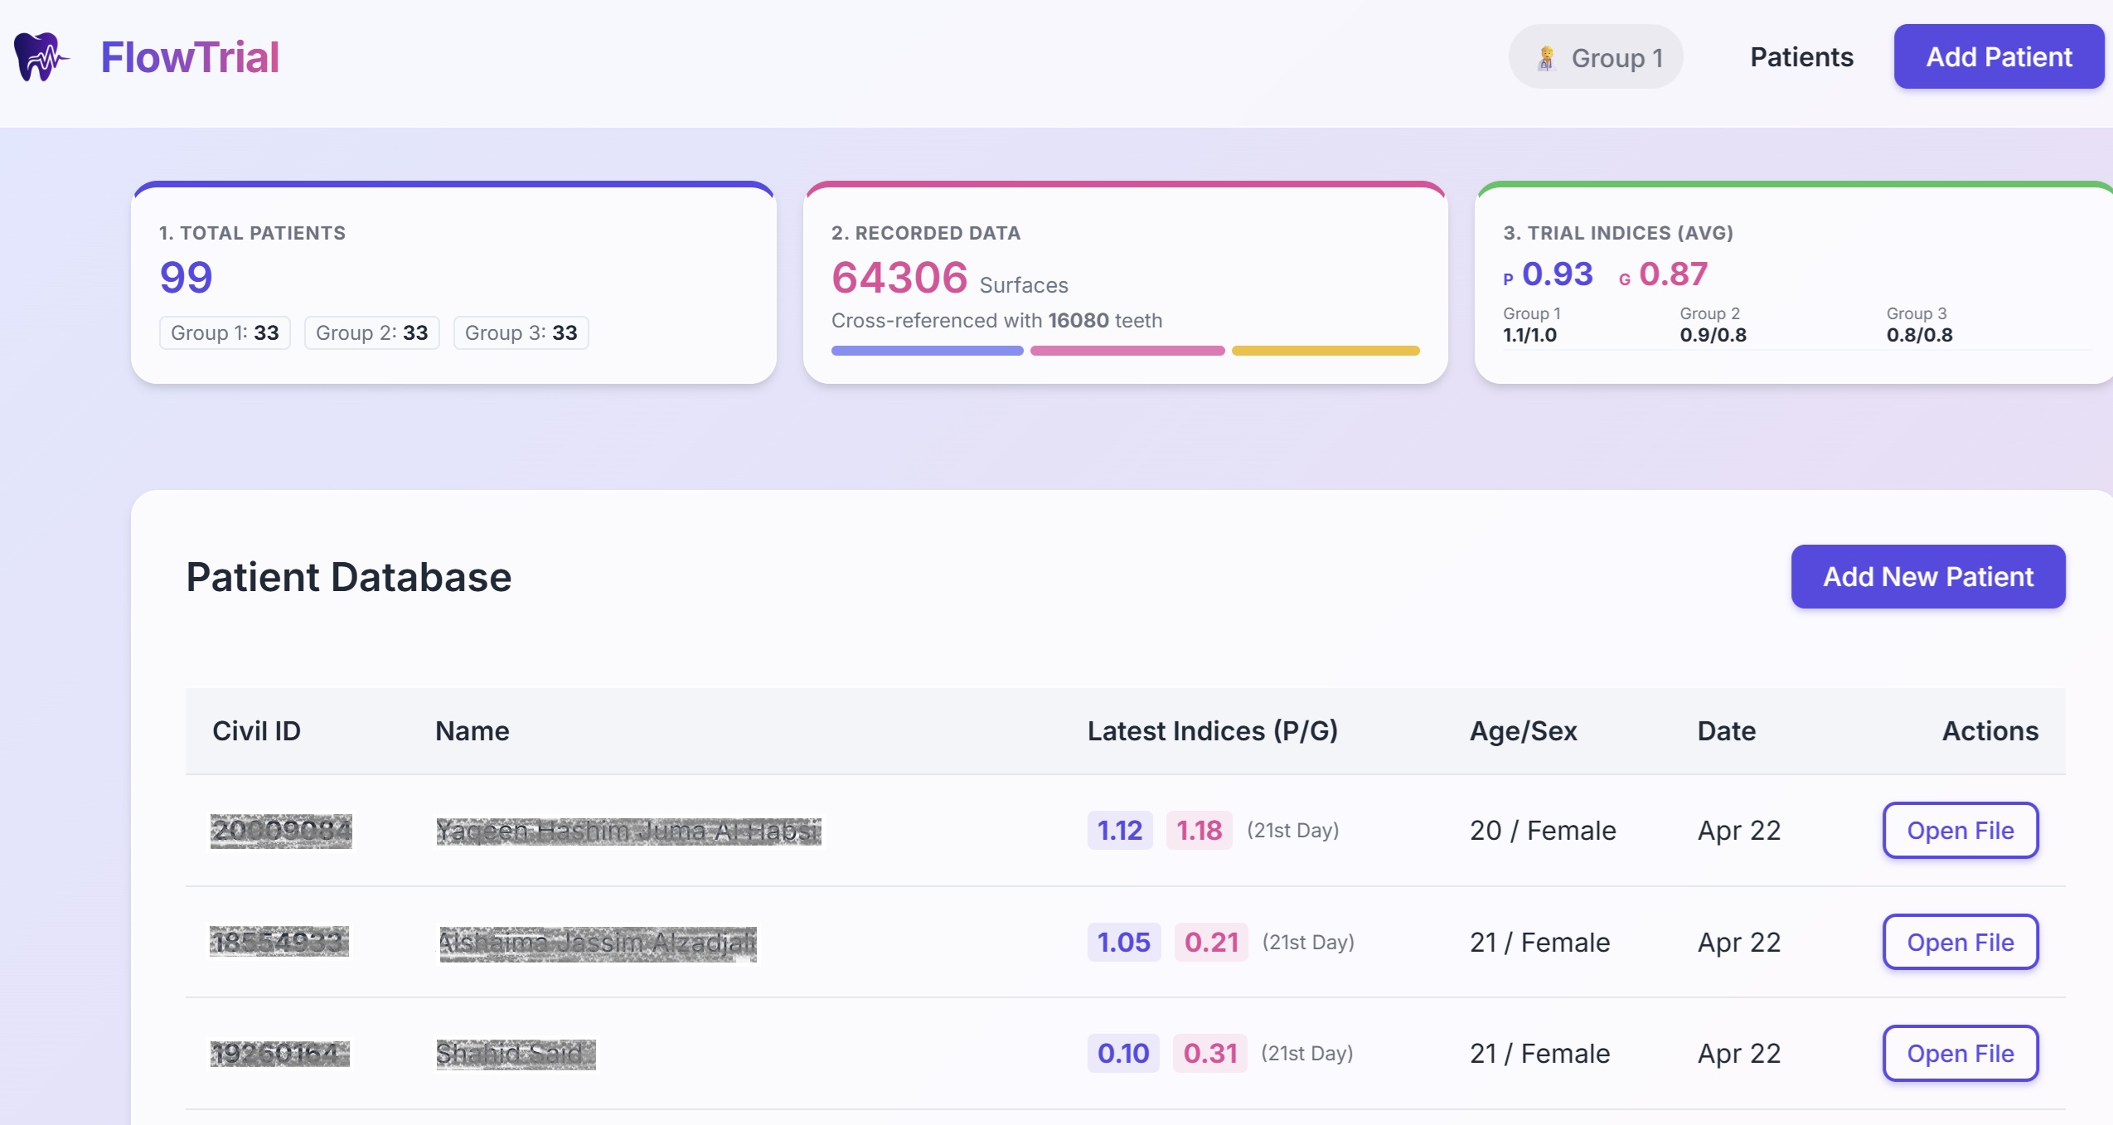The image size is (2113, 1125).
Task: Click the Add New Patient button
Action: tap(1927, 576)
